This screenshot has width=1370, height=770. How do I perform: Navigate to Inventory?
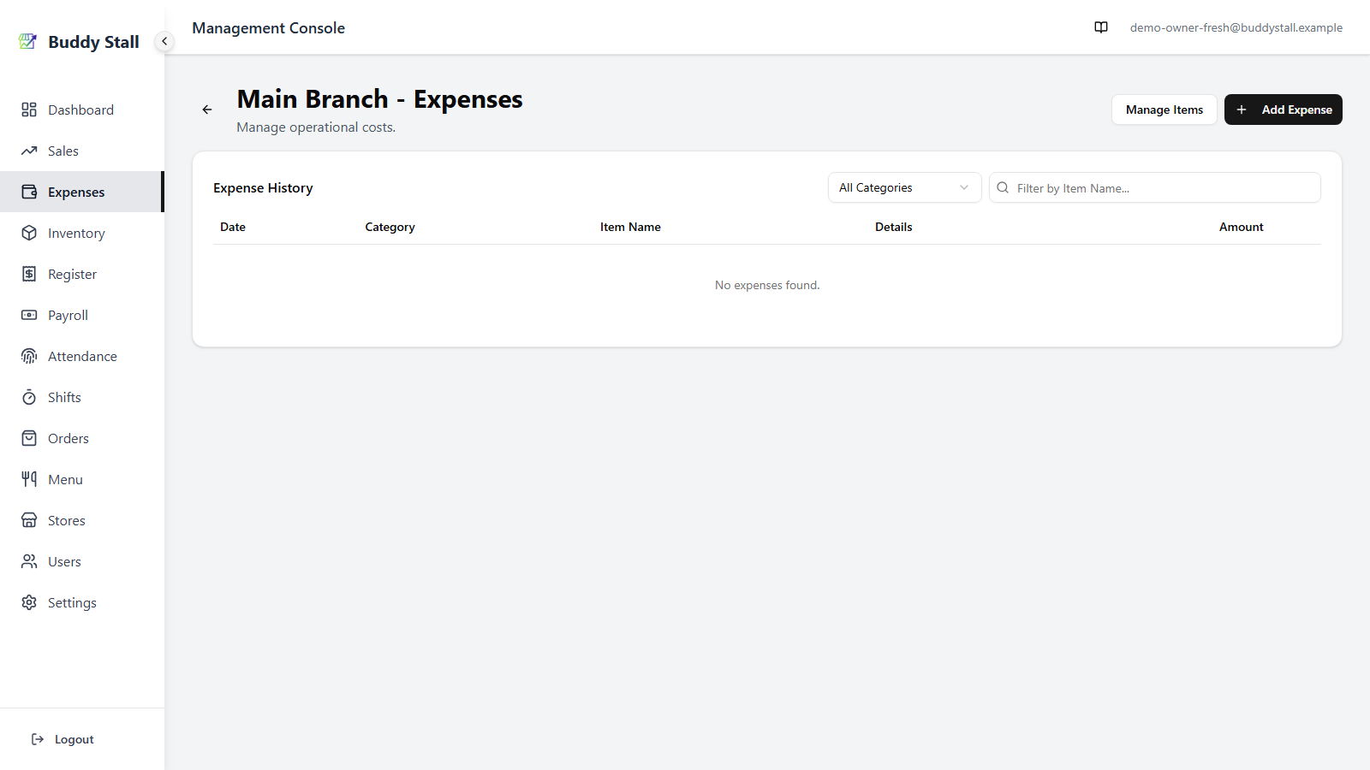point(82,233)
